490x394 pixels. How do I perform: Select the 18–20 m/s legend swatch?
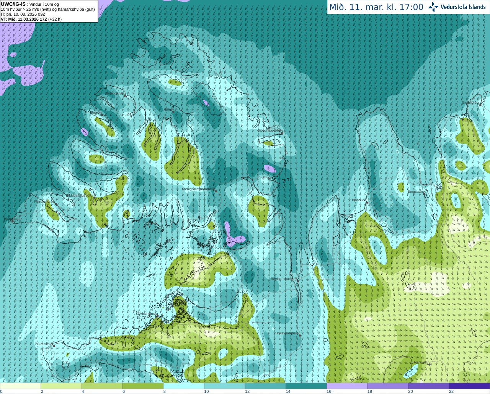388,386
